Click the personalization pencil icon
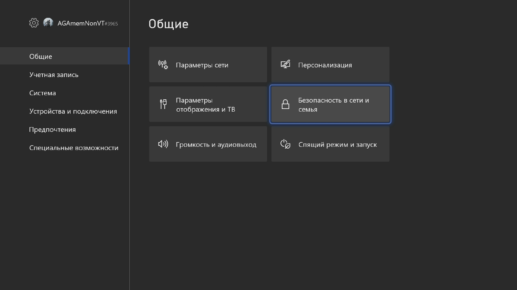The width and height of the screenshot is (517, 290). 285,64
